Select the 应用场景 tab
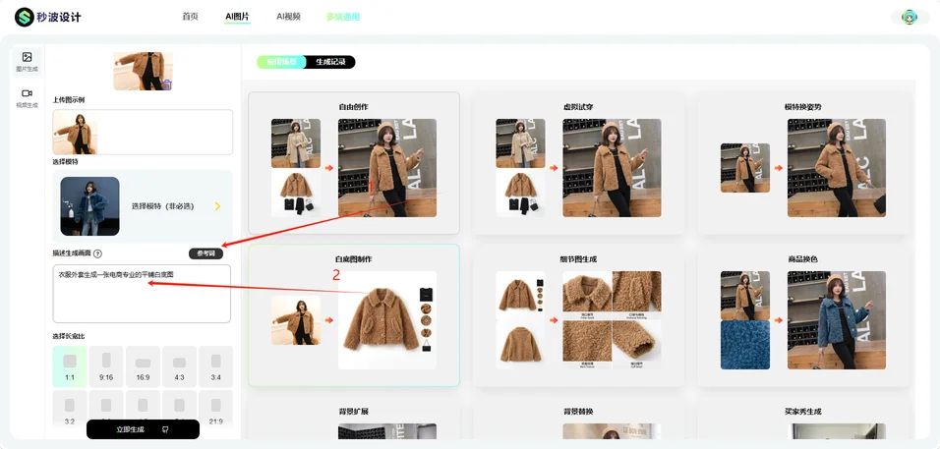 pyautogui.click(x=281, y=62)
